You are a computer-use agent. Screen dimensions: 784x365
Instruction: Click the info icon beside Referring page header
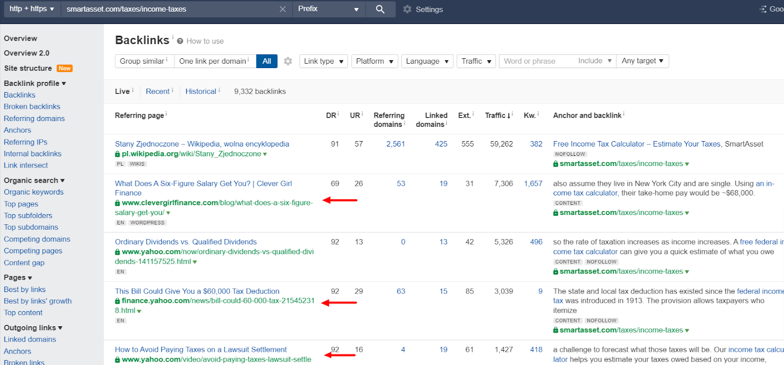tap(166, 114)
